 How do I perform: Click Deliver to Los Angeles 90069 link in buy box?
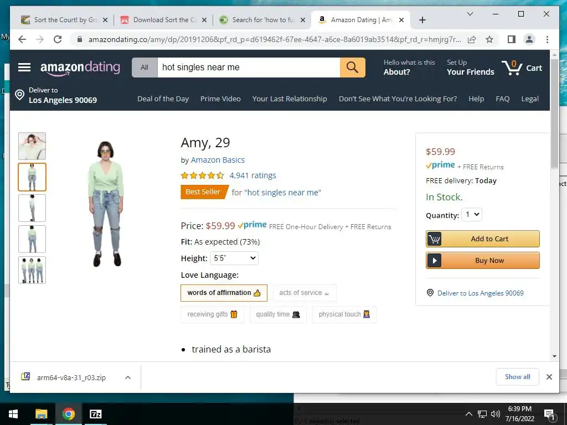[480, 293]
